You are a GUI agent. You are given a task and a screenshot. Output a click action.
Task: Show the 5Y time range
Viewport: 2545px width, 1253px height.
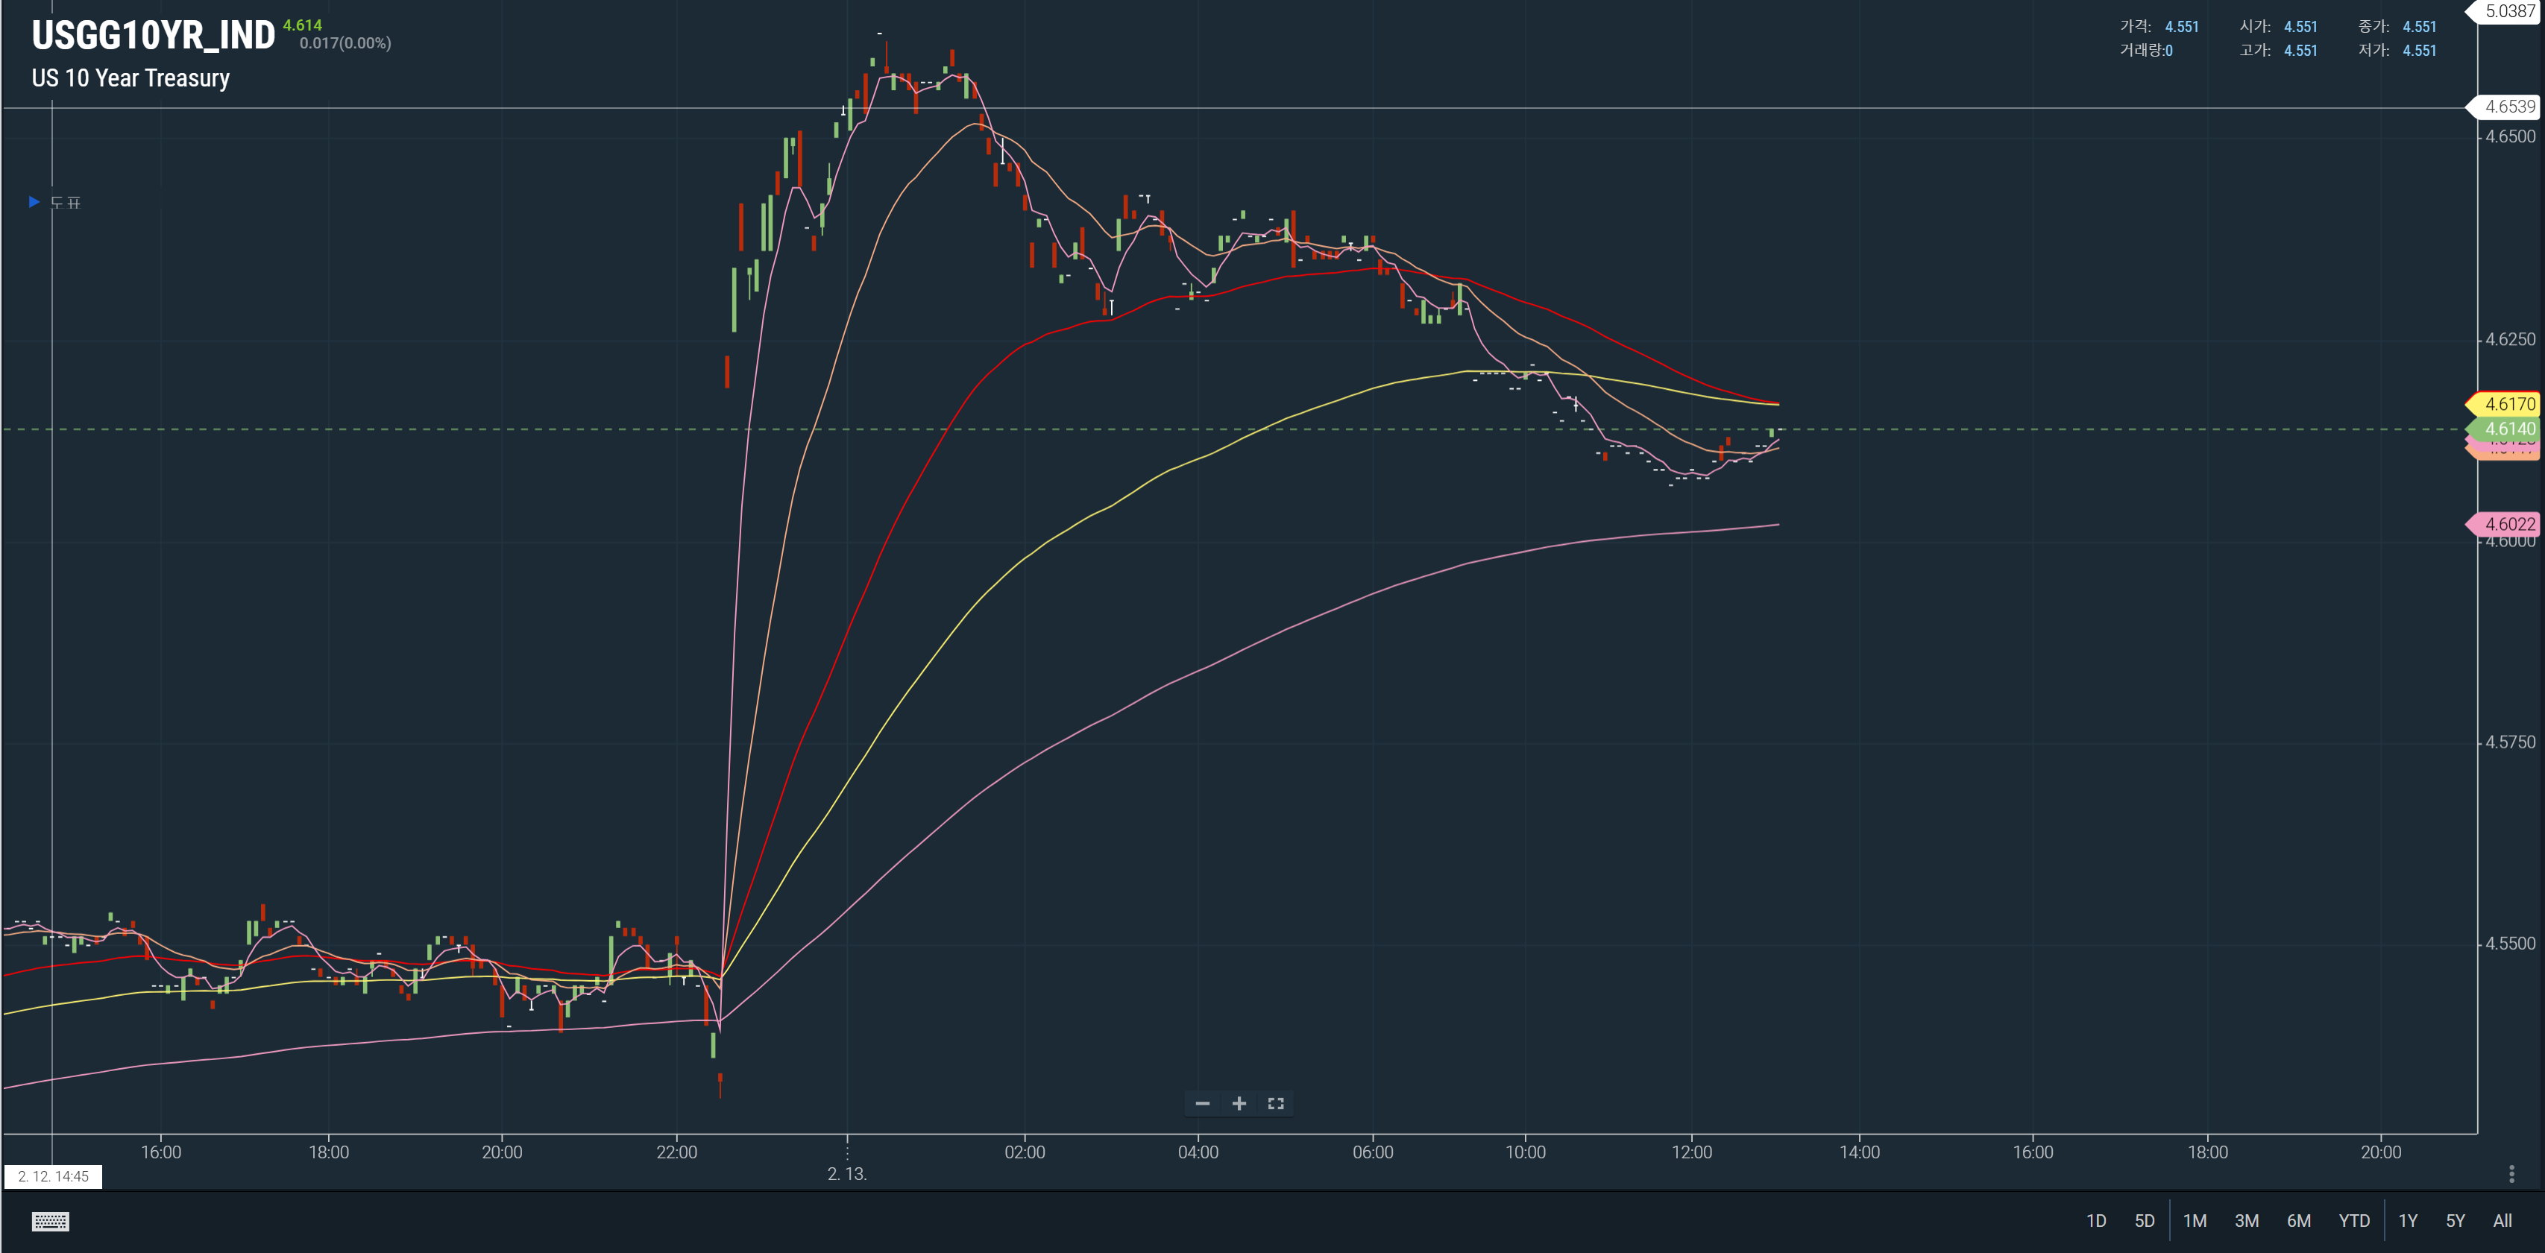pyautogui.click(x=2455, y=1220)
